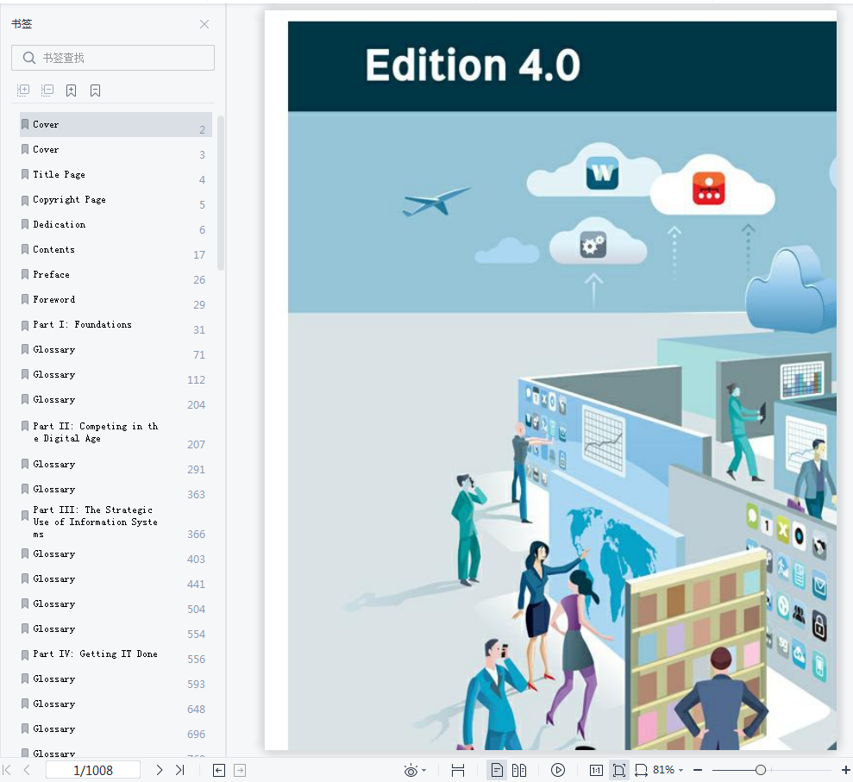Viewport: 853px width, 782px height.
Task: Open the Dedication bookmark
Action: pos(116,224)
